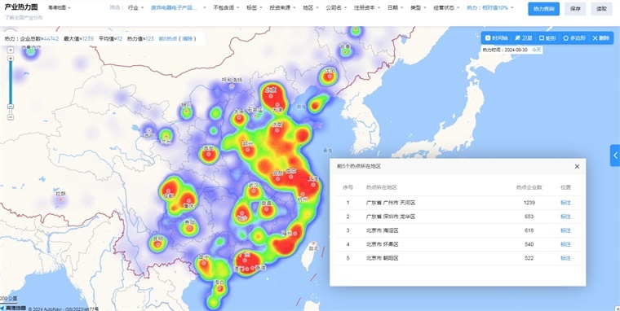This screenshot has width=620, height=311.
Task: Click 标注 for 广州市 天河区 row
Action: tap(566, 203)
